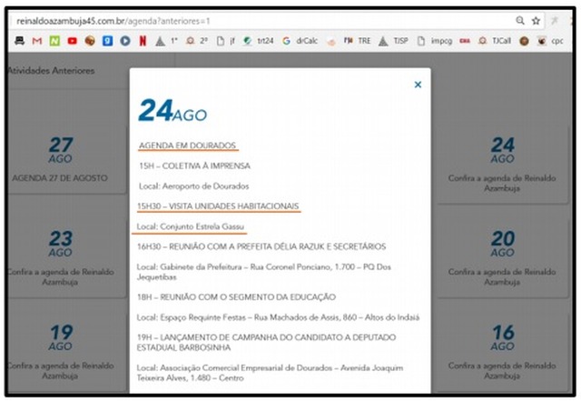
Task: Click Local: Espaço Requinte Festas address
Action: coord(278,317)
